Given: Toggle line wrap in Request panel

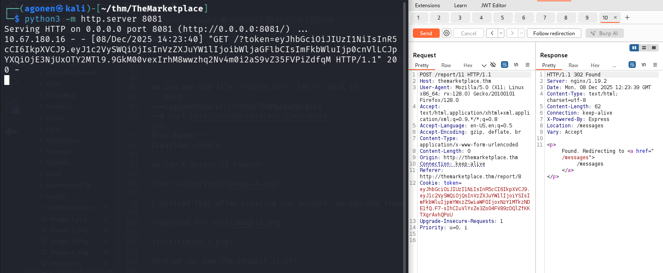Looking at the screenshot, I should [505, 65].
